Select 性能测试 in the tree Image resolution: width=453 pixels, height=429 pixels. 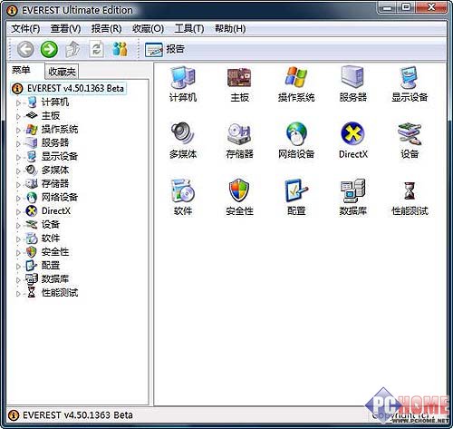coord(60,292)
